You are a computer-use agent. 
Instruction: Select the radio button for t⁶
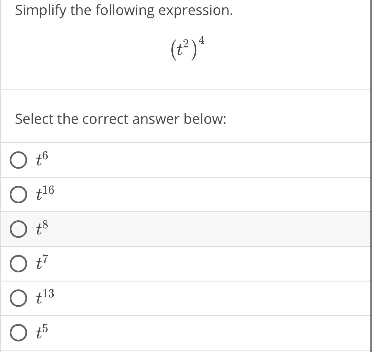click(18, 160)
